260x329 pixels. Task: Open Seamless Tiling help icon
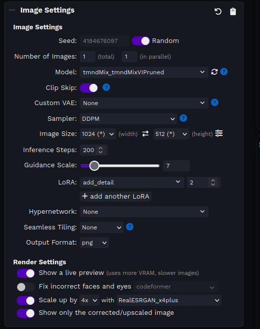click(x=130, y=227)
